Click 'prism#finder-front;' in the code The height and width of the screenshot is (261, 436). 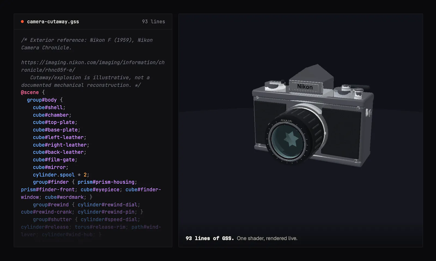tap(49, 190)
